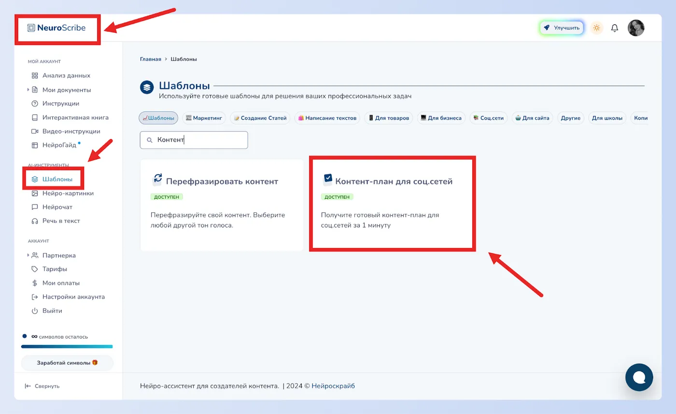This screenshot has height=414, width=676.
Task: Open Нейро-картинки tool
Action: click(62, 193)
